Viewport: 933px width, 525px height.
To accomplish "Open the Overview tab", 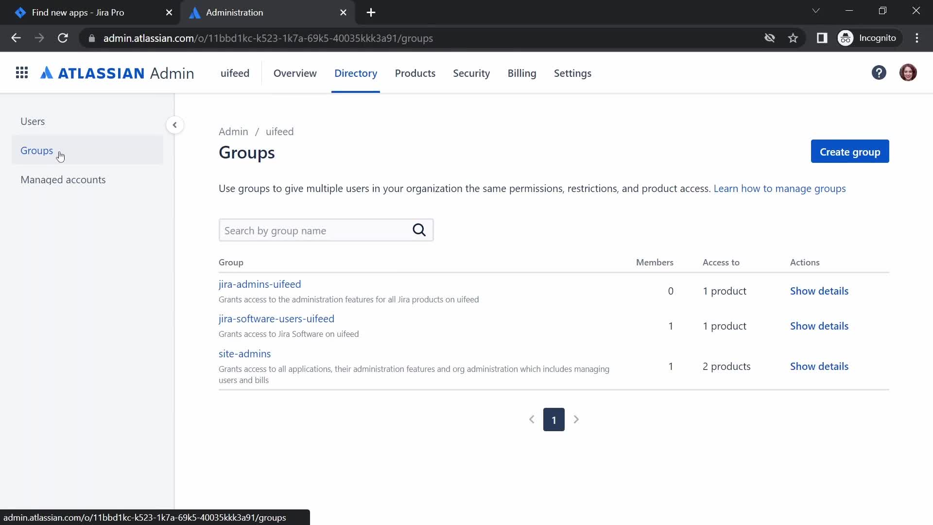I will 295,73.
